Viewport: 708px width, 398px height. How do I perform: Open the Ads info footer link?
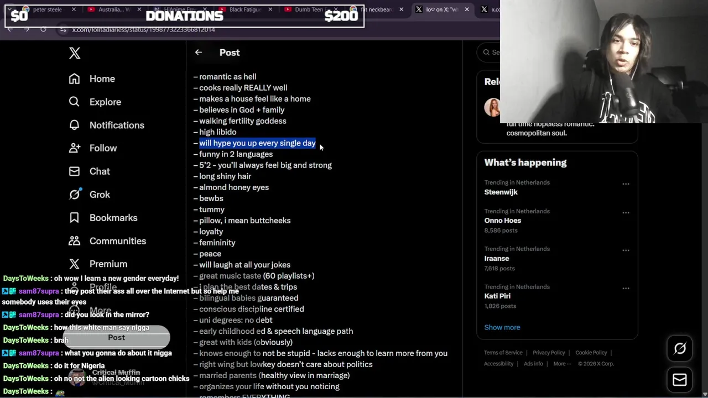(534, 364)
